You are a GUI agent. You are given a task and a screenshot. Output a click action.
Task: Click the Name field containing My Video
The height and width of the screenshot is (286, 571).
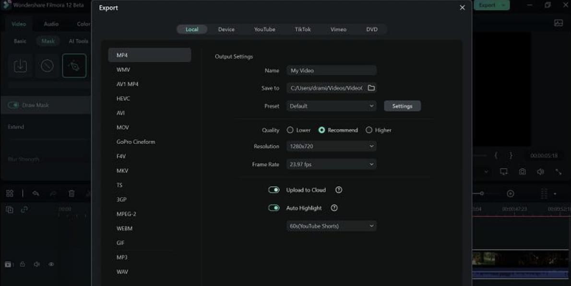coord(331,71)
